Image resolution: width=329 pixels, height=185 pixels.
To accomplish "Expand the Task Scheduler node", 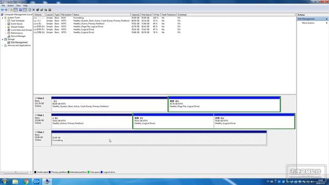I will 6,21.
